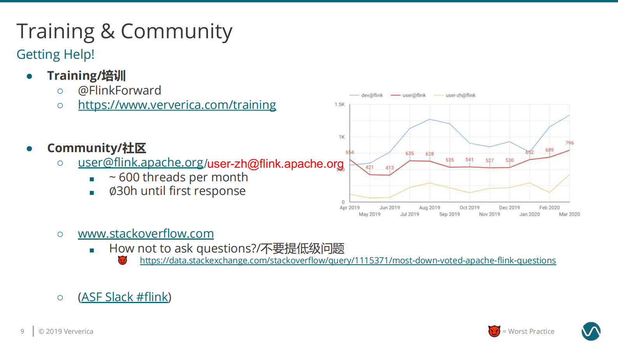This screenshot has width=618, height=347.
Task: Open the most-down-voted Apache Flink questions link
Action: click(348, 261)
